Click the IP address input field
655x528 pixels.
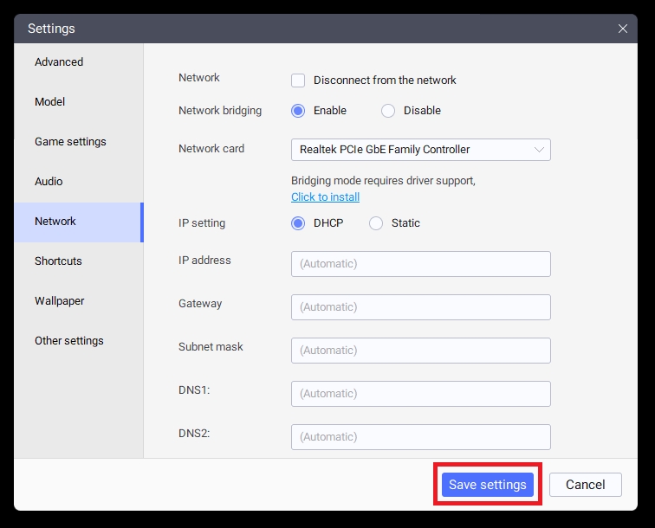coord(420,264)
